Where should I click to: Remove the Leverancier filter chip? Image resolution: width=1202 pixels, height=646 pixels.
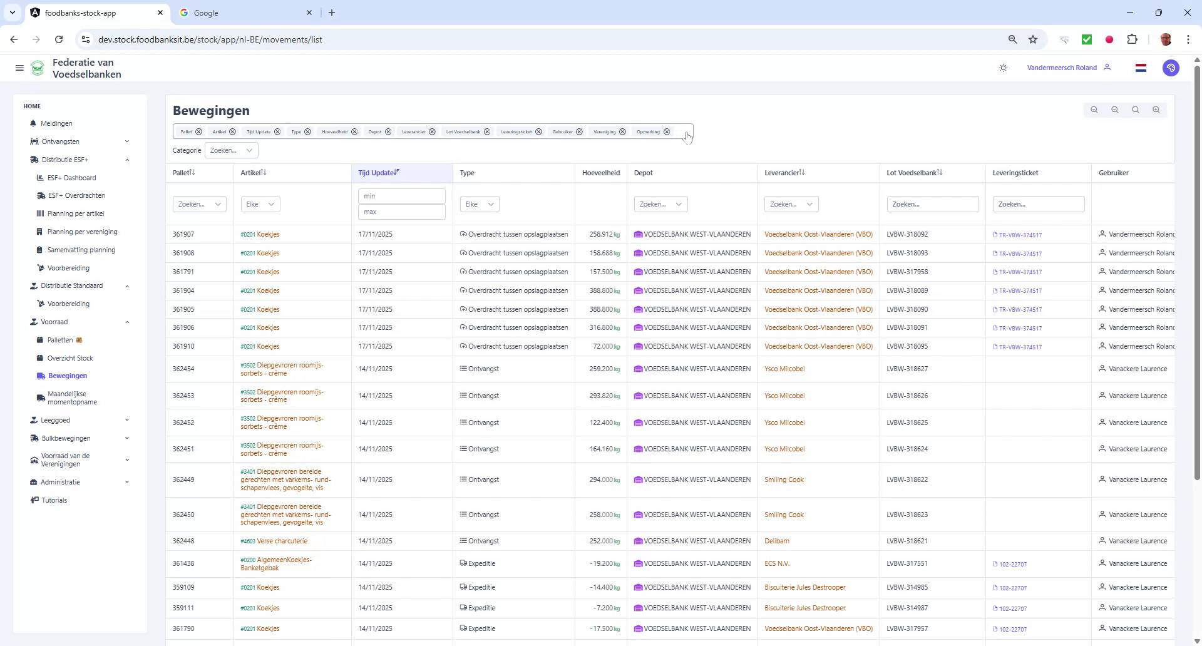pos(433,131)
